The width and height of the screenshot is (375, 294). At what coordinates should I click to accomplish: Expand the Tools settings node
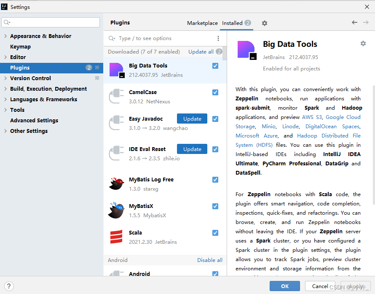point(5,110)
